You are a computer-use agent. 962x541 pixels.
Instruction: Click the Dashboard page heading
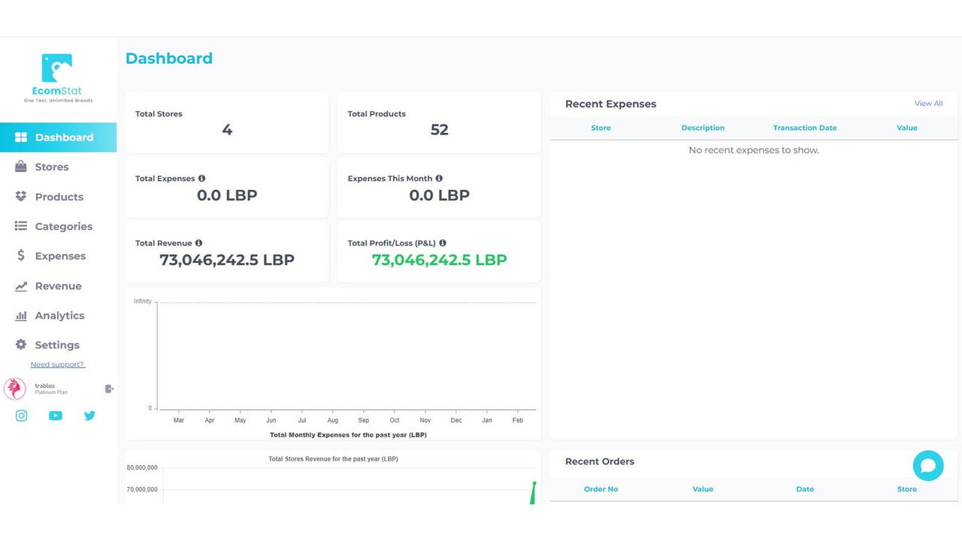point(169,59)
